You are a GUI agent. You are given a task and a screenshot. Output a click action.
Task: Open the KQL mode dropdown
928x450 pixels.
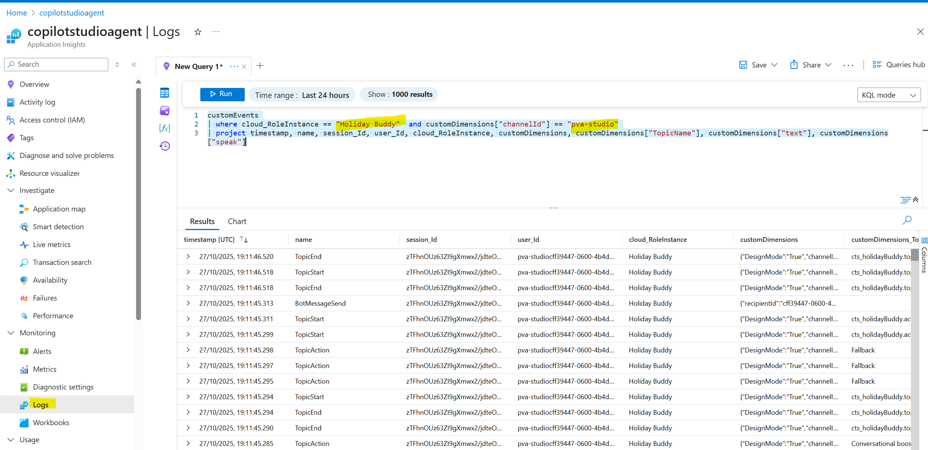(x=889, y=95)
